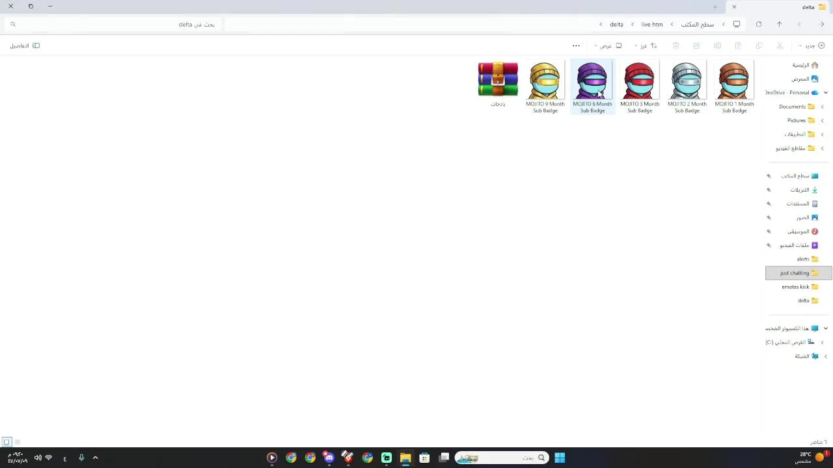This screenshot has width=833, height=468.
Task: Open the Documents folder in sidebar
Action: [x=797, y=107]
